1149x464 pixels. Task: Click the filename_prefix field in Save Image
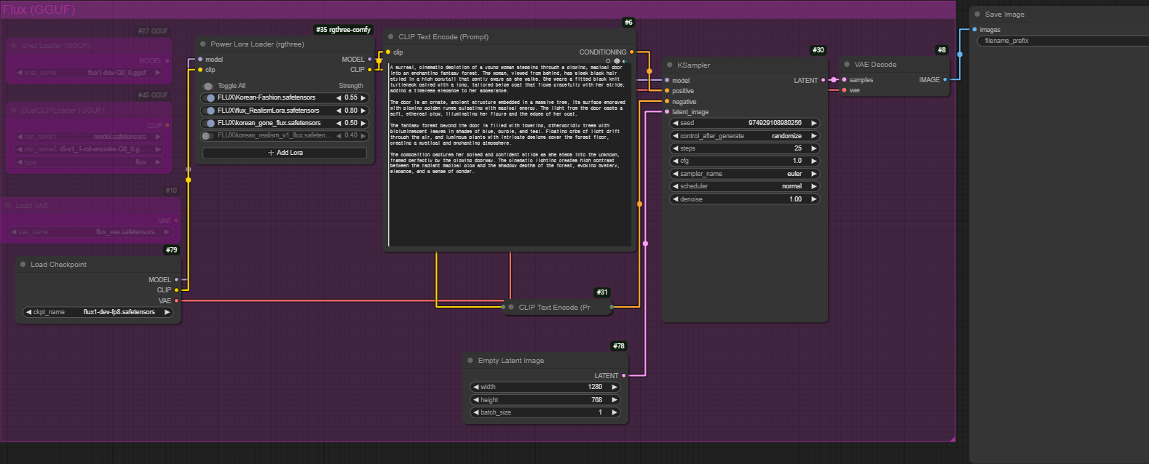(x=1063, y=41)
